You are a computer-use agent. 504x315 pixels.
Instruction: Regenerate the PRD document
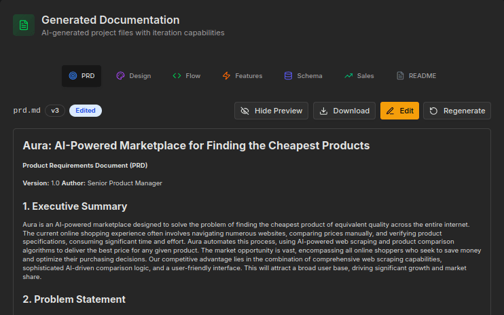456,111
